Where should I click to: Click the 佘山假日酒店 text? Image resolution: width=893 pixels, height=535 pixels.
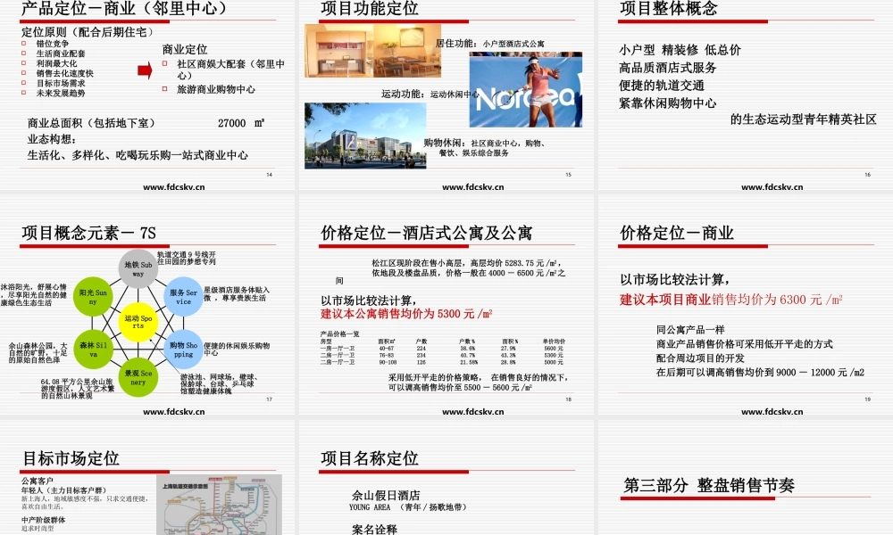click(386, 495)
